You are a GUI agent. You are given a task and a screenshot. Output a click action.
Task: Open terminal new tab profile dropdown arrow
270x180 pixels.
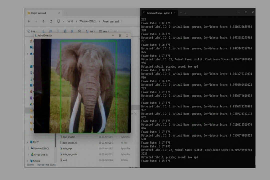tap(185, 13)
